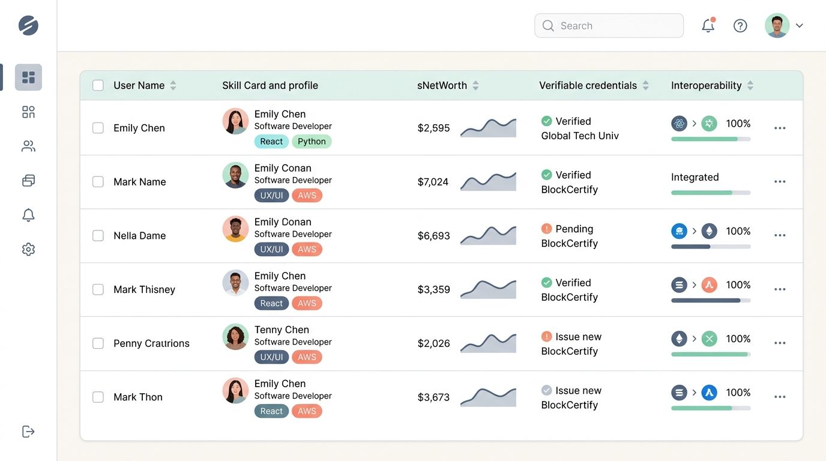Open the users sidebar icon
The width and height of the screenshot is (826, 461).
point(28,146)
